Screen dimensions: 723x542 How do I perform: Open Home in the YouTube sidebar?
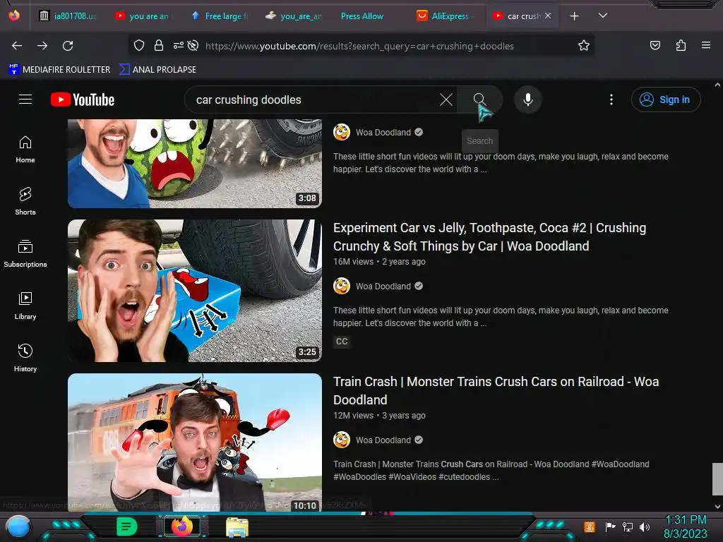click(25, 150)
